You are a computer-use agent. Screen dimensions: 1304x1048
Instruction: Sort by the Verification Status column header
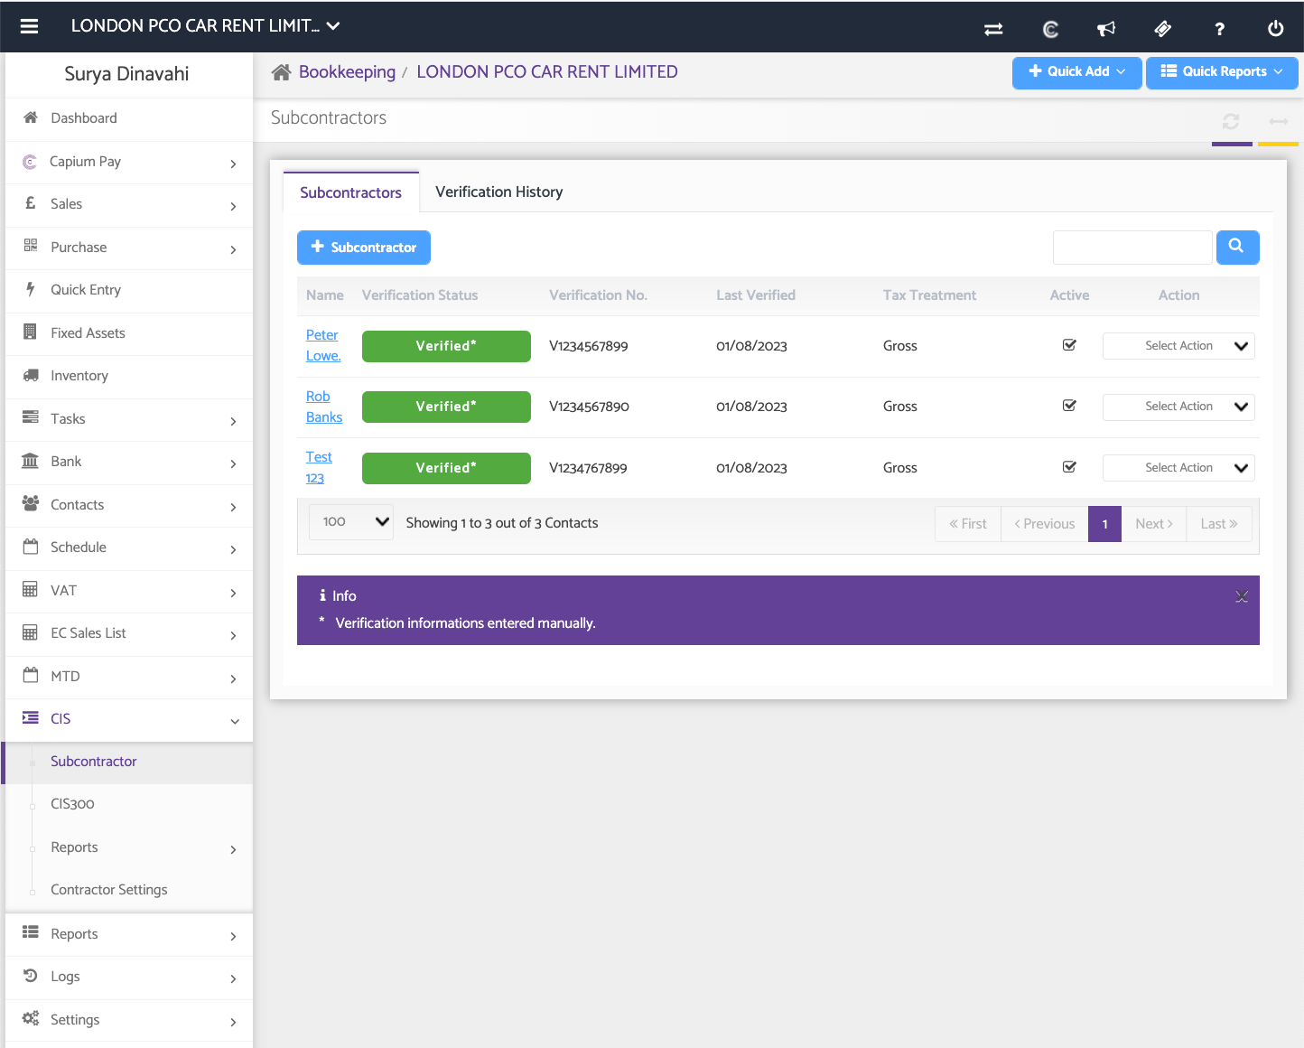[x=420, y=295]
